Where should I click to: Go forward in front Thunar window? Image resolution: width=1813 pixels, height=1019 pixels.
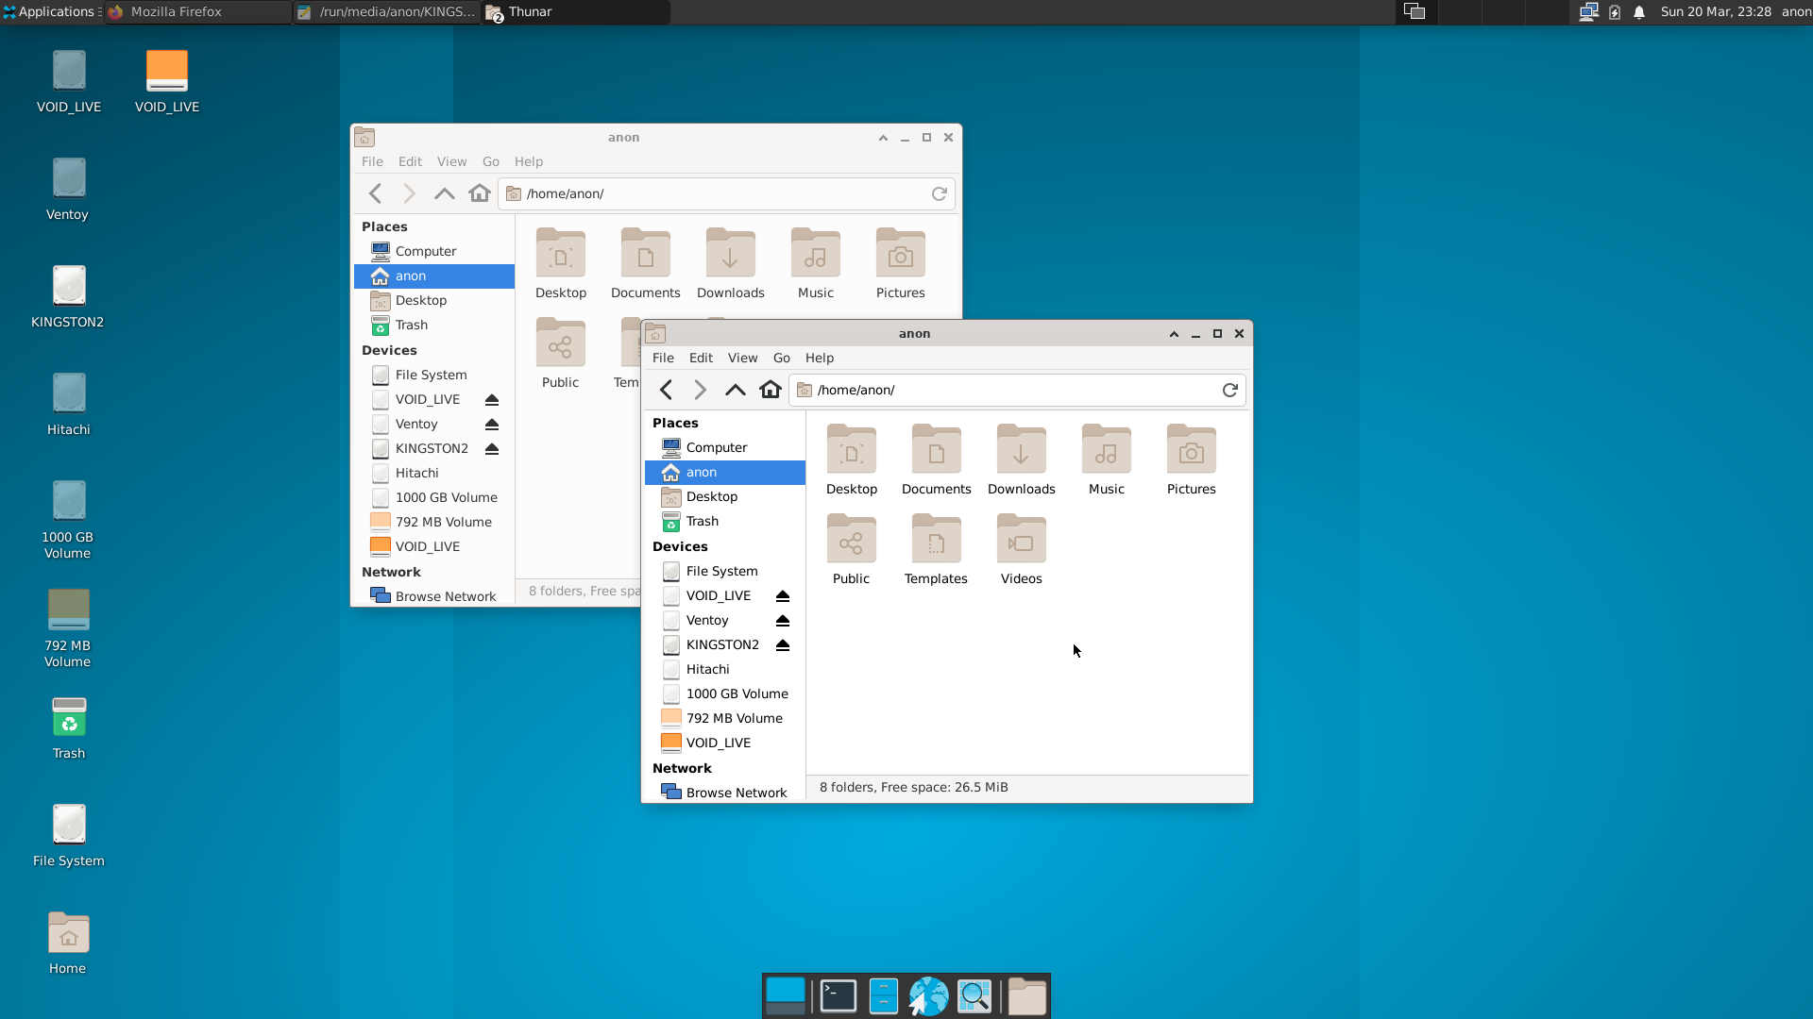pos(700,390)
